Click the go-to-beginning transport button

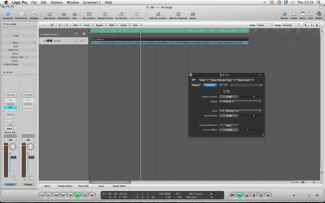point(41,195)
